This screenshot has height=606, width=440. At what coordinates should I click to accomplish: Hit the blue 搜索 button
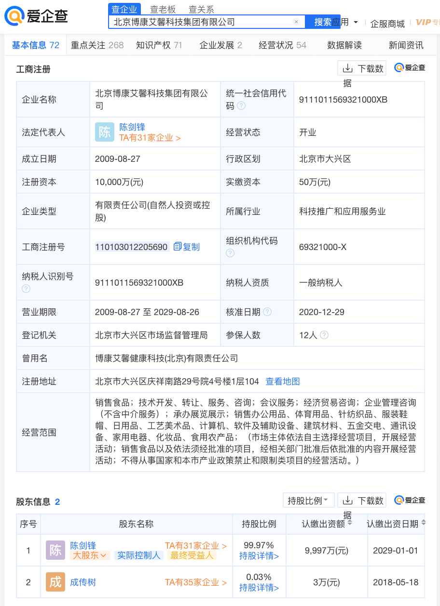click(x=323, y=22)
